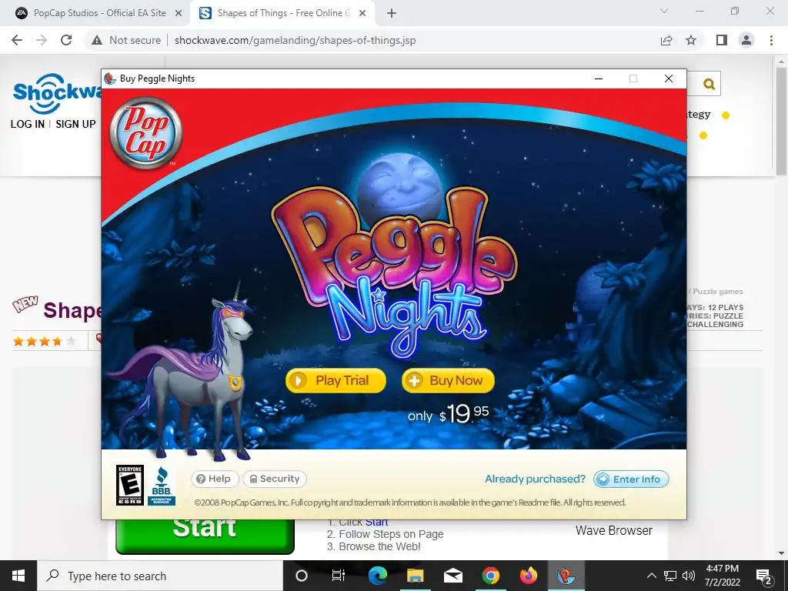Click the BBB accredited business badge

[x=162, y=486]
